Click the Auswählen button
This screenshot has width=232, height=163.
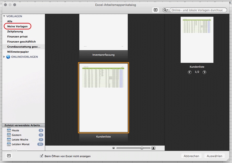214,156
